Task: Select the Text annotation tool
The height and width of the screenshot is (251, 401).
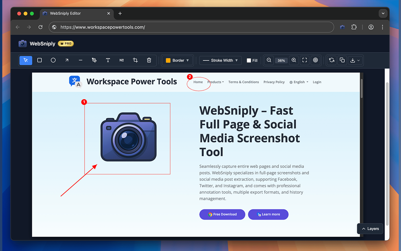Action: 108,60
